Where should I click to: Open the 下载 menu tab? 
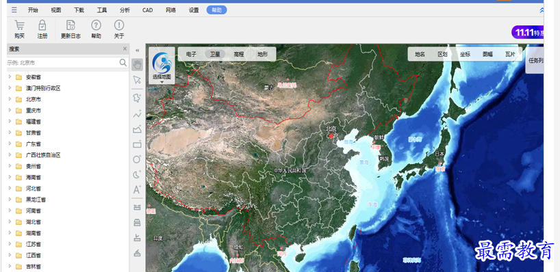coord(79,10)
